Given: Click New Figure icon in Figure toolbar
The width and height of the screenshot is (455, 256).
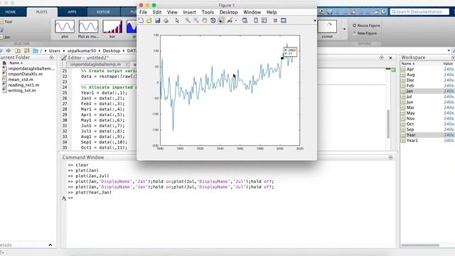Looking at the screenshot, I should pos(141,21).
